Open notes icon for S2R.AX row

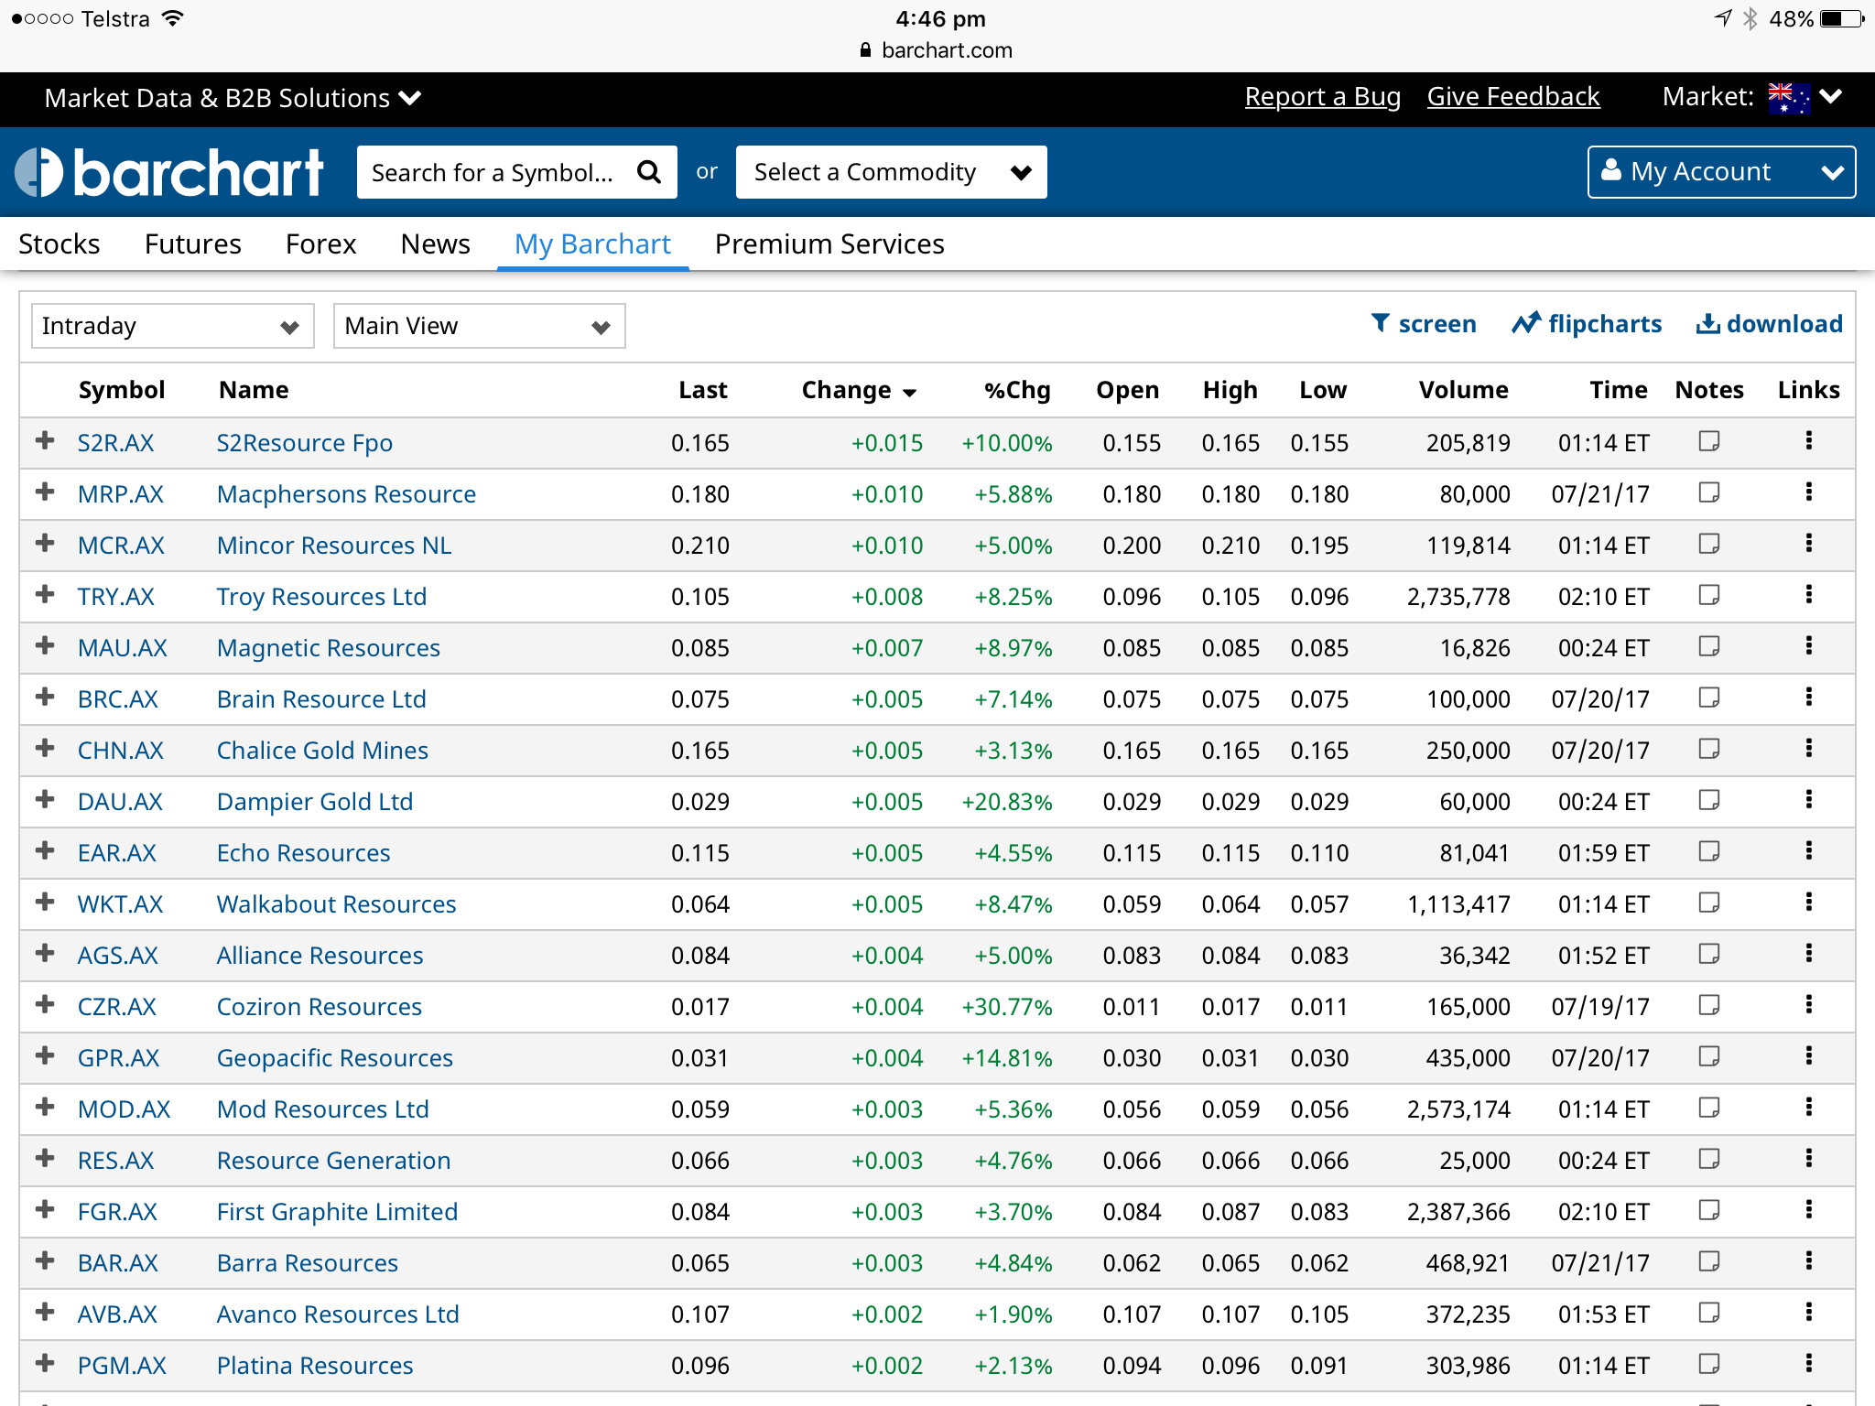[x=1708, y=442]
